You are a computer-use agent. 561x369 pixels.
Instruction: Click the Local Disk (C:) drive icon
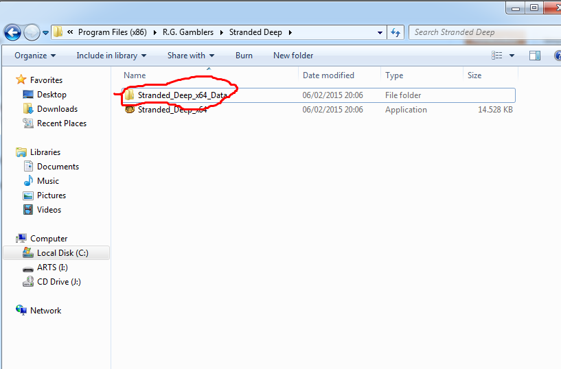pyautogui.click(x=28, y=252)
